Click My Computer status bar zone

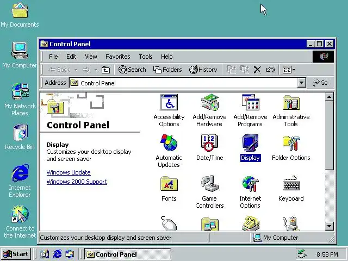point(292,238)
